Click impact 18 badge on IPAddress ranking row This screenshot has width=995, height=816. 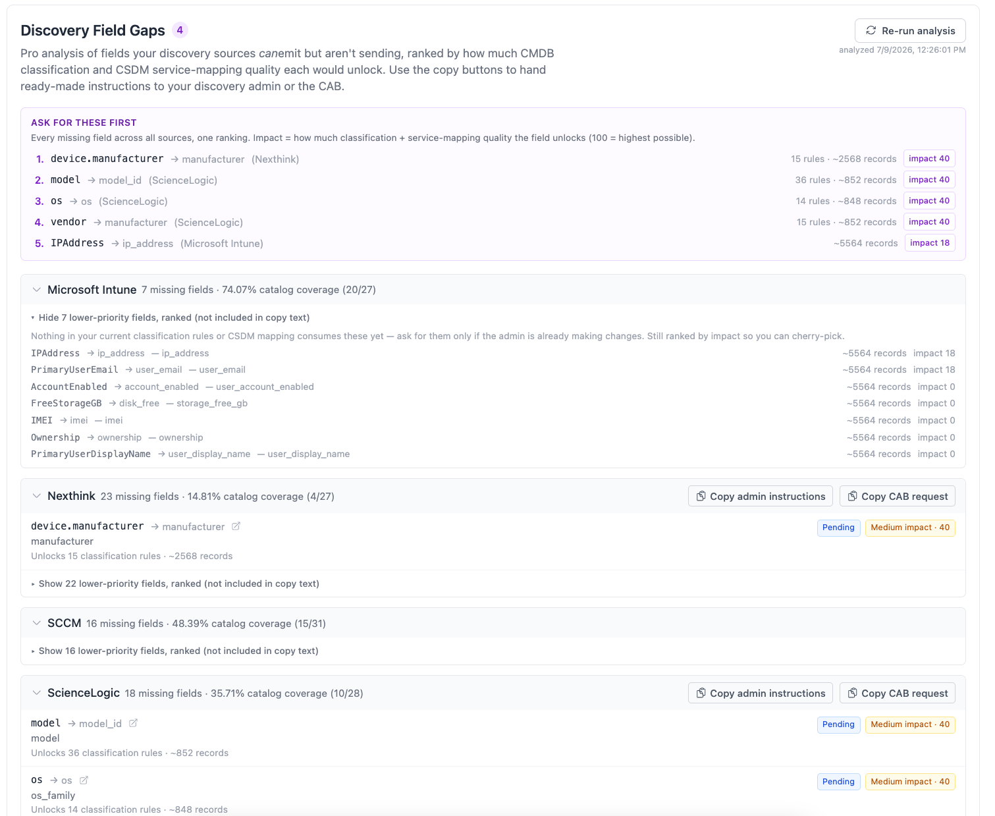(x=930, y=243)
